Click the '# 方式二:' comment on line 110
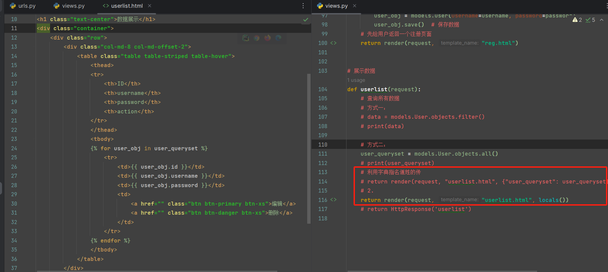This screenshot has width=608, height=272. pyautogui.click(x=373, y=145)
